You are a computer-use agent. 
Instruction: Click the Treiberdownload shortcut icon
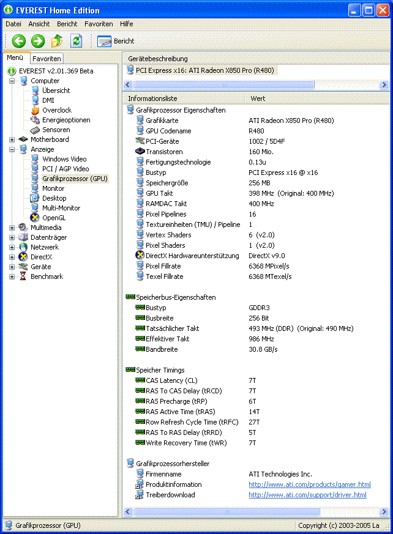pos(140,495)
